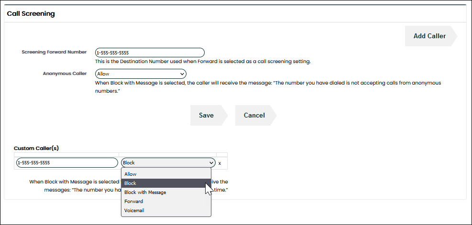Select Forward in the dropdown list
The image size is (472, 225).
click(133, 202)
